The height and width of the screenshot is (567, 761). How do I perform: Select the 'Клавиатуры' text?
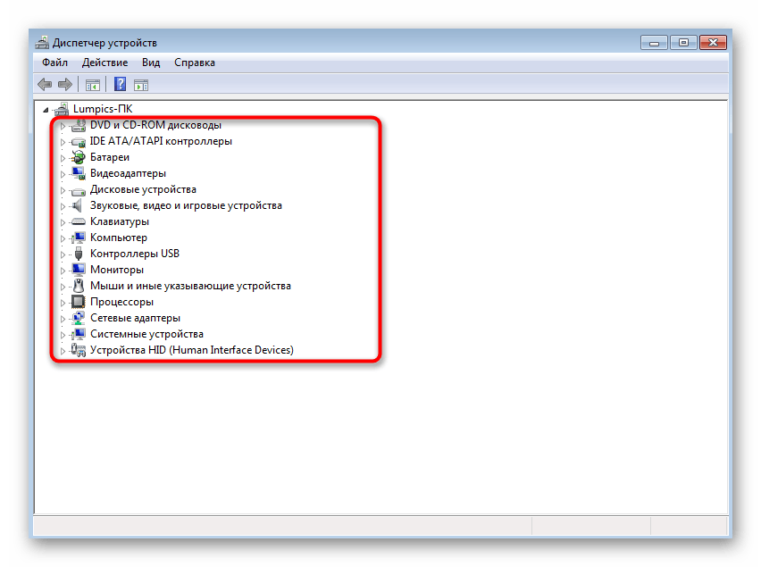(120, 221)
